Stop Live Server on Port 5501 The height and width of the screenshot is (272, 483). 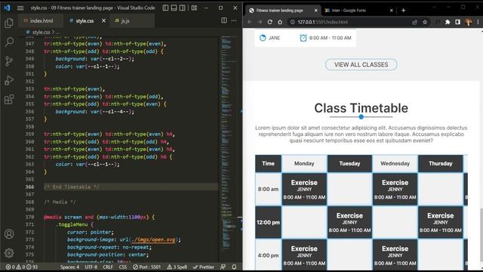(146, 267)
